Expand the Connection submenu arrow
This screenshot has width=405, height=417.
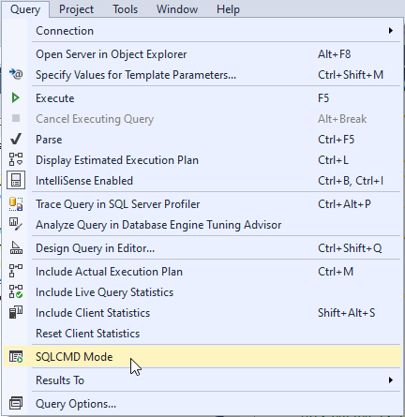click(391, 31)
